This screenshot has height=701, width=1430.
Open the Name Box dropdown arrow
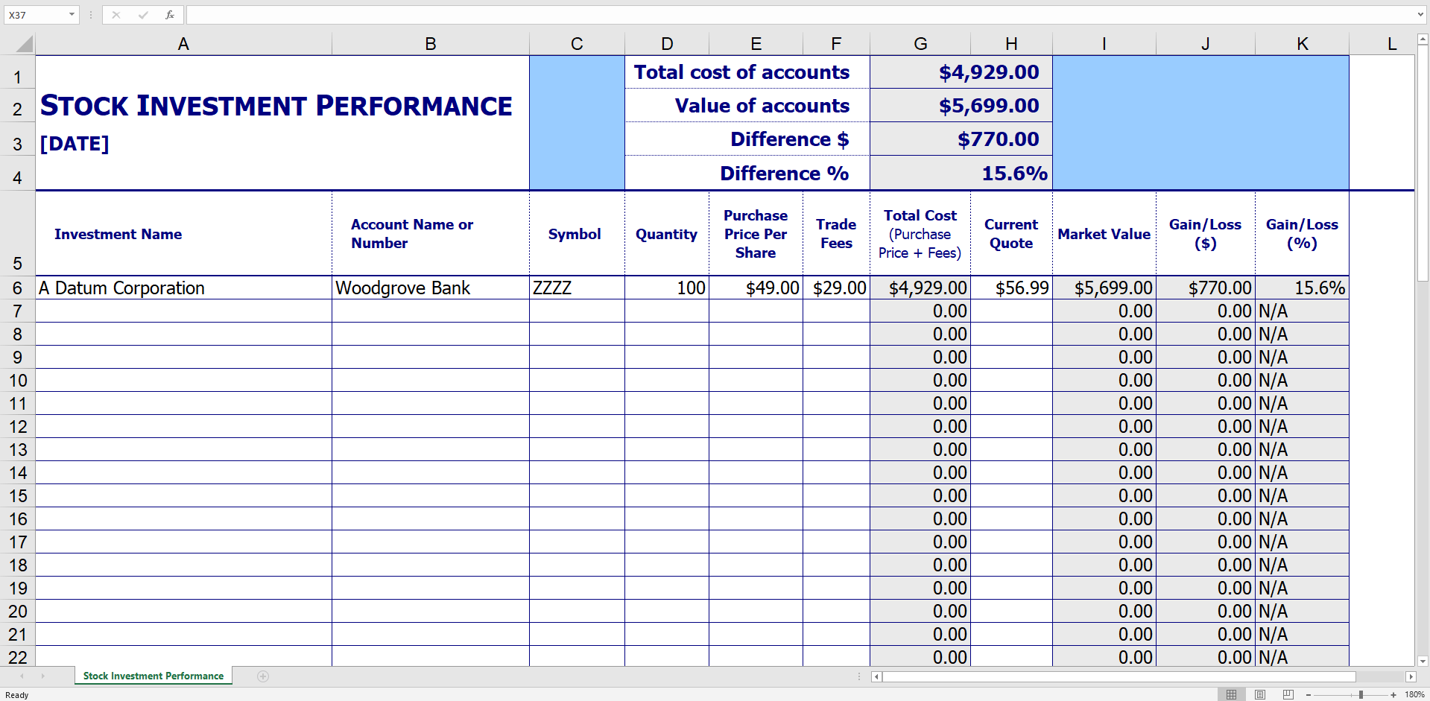click(x=72, y=15)
